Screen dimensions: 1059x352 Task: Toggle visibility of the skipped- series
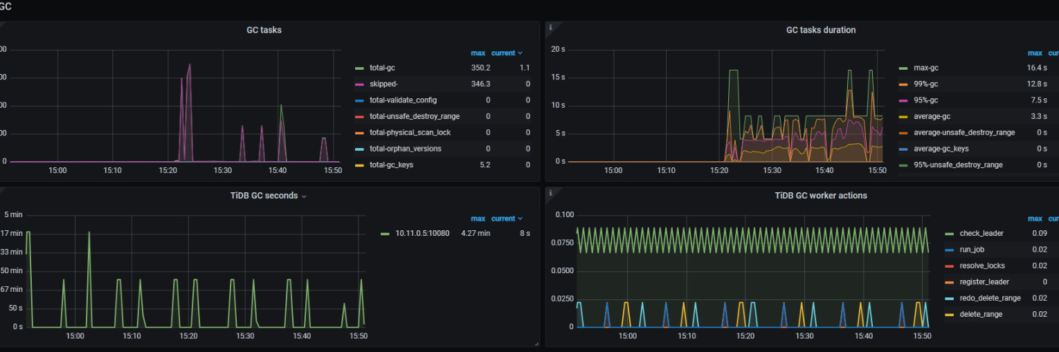383,84
